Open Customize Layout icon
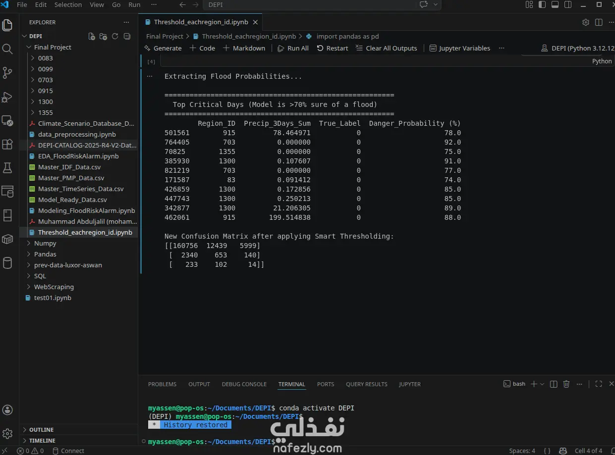Screen dimensions: 615x455 [x=529, y=4]
